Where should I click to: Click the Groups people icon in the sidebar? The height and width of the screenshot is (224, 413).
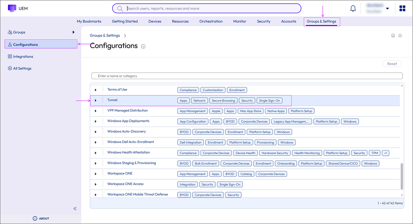tap(10, 32)
